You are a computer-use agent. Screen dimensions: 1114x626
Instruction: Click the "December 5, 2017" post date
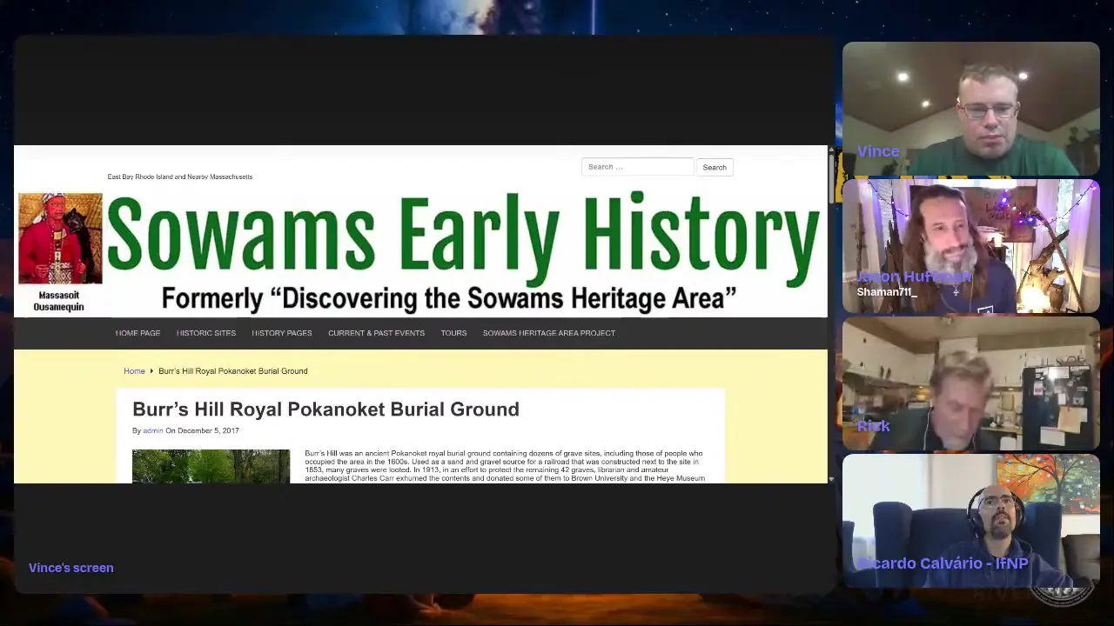coord(208,430)
